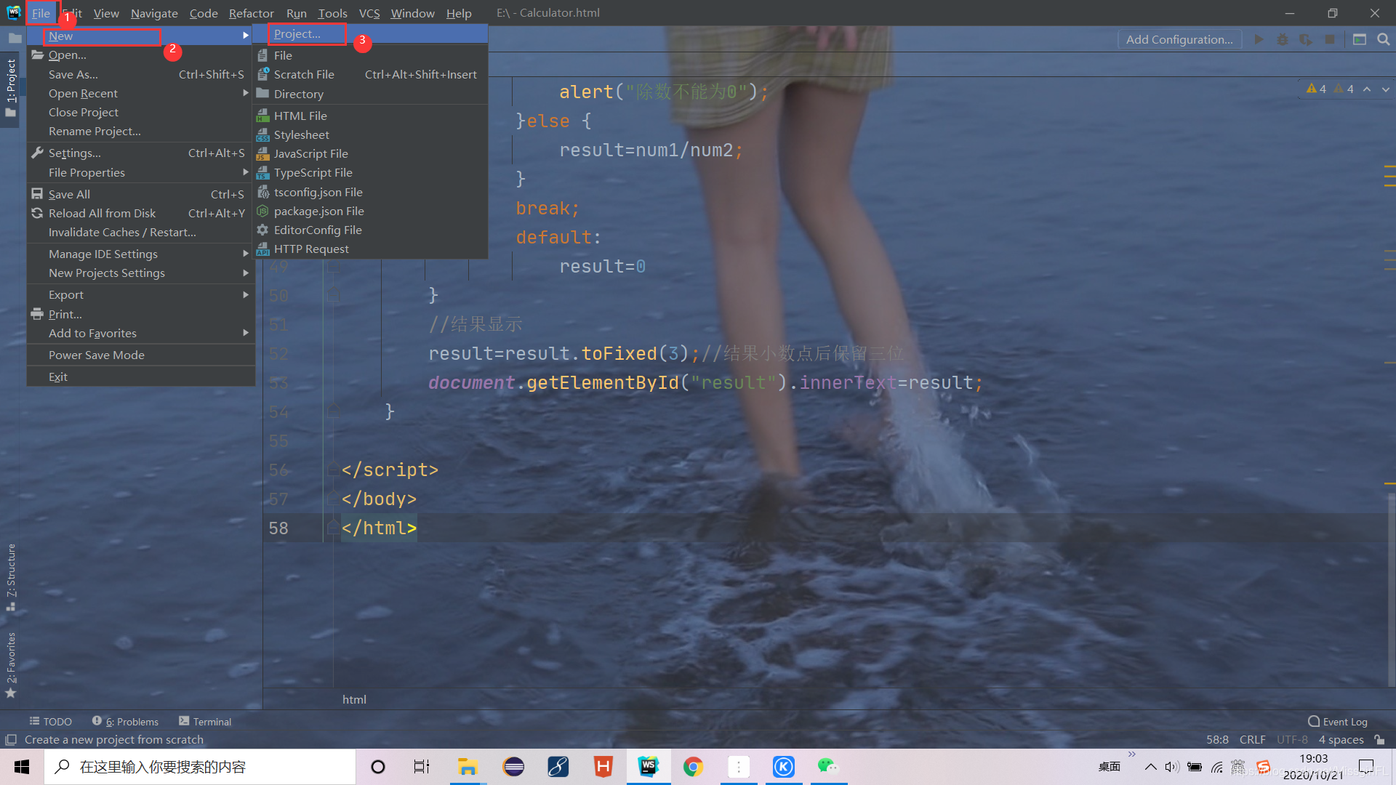Open the Terminal tool window

[205, 721]
